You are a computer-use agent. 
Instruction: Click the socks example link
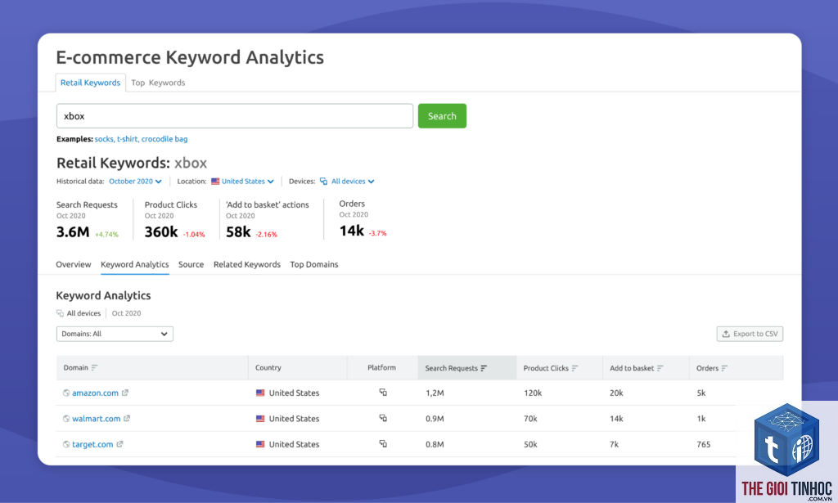(x=104, y=139)
